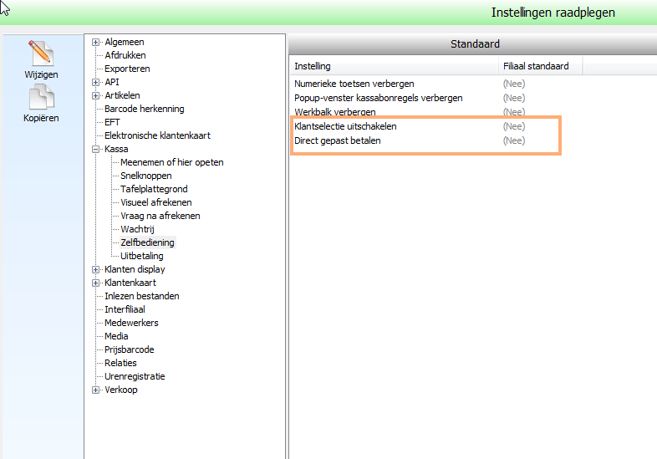
Task: Click (Nee) value for Popup-venster kassabonregels
Action: click(x=514, y=98)
